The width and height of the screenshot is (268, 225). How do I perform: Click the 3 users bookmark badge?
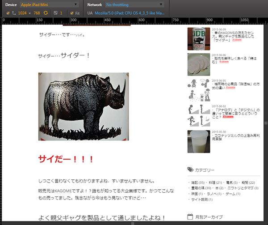pyautogui.click(x=237, y=40)
